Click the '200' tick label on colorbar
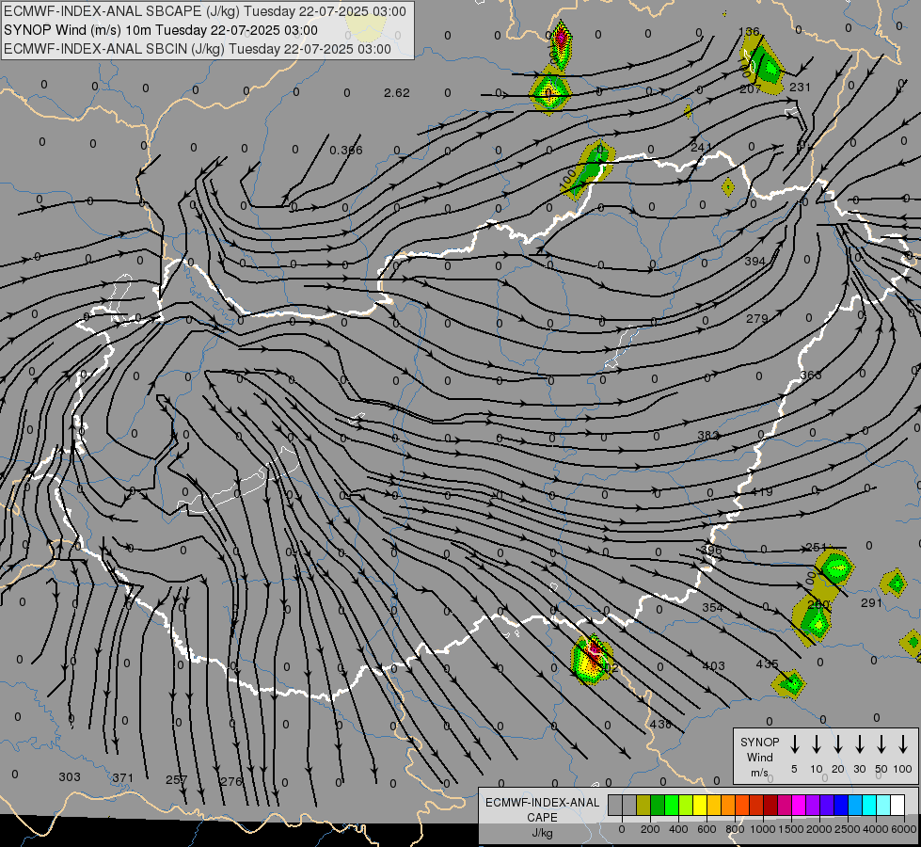This screenshot has width=921, height=847. pyautogui.click(x=650, y=829)
